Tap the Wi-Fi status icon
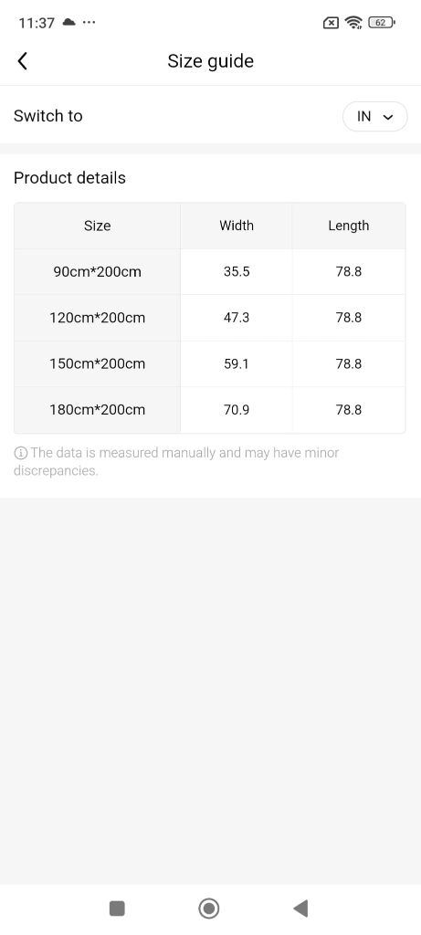Image resolution: width=421 pixels, height=935 pixels. 353,23
